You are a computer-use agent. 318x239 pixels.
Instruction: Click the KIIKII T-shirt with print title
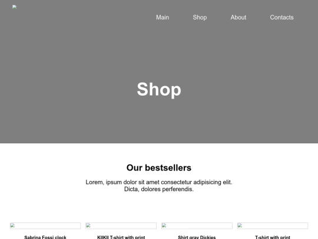(121, 237)
